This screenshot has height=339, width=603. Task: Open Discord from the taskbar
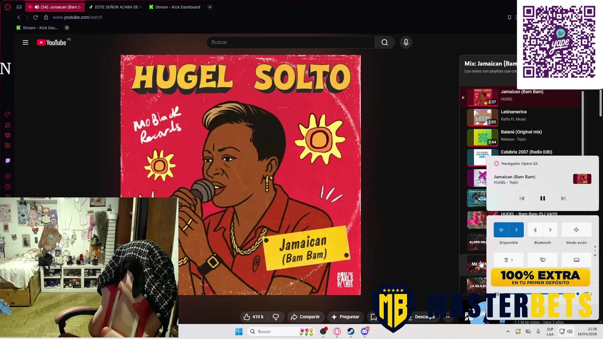pos(365,331)
